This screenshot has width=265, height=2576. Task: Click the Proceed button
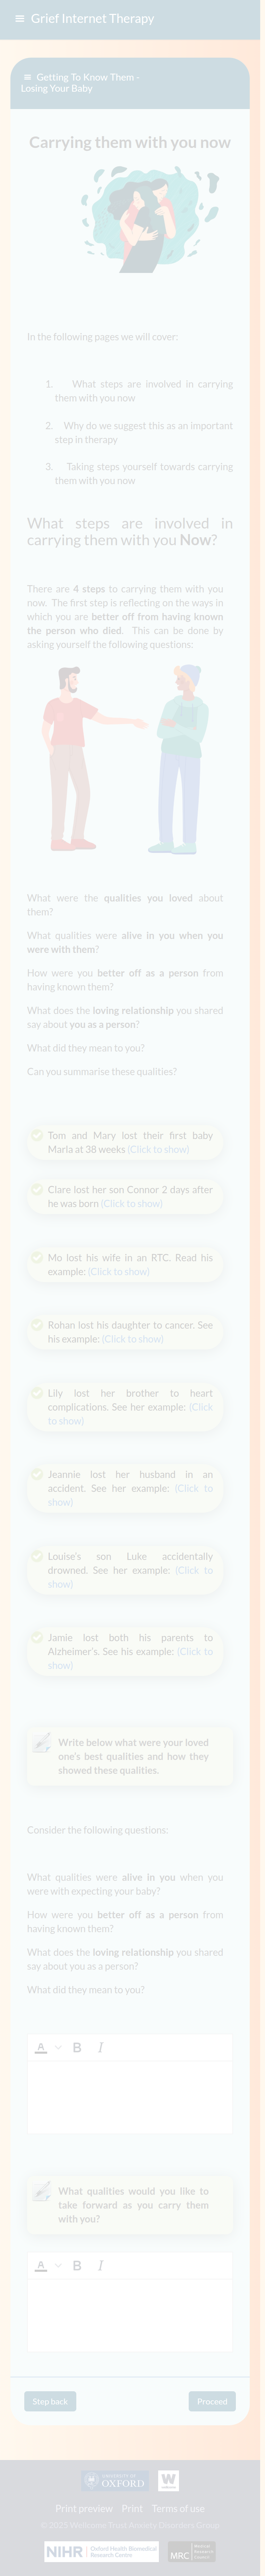[x=212, y=2400]
